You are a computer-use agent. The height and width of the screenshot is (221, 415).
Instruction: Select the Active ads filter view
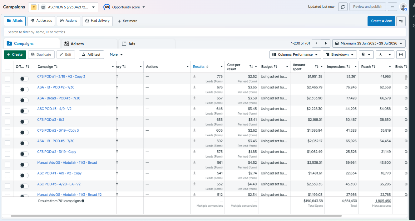click(x=41, y=21)
